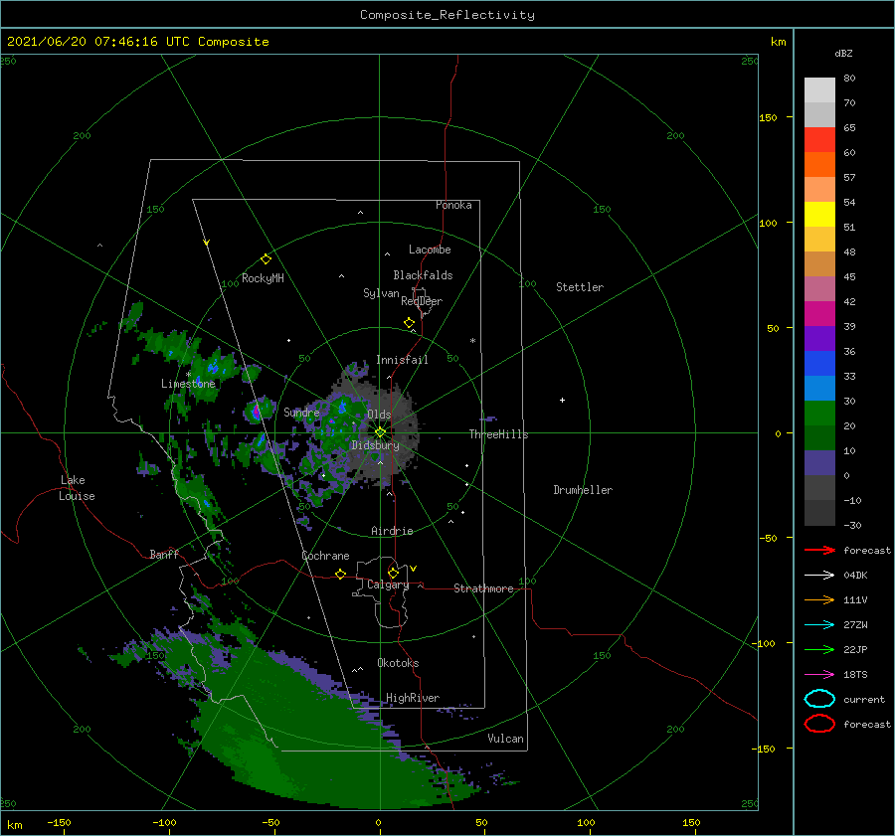Viewport: 895px width, 836px height.
Task: Pick the yellow 51-54 dBZ swatch
Action: click(819, 214)
